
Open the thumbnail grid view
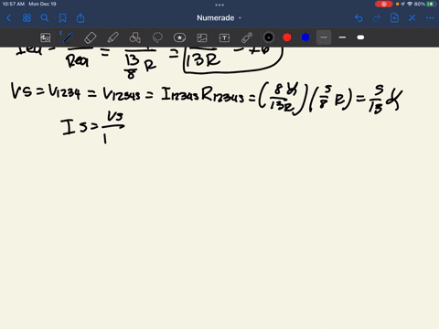tap(27, 18)
